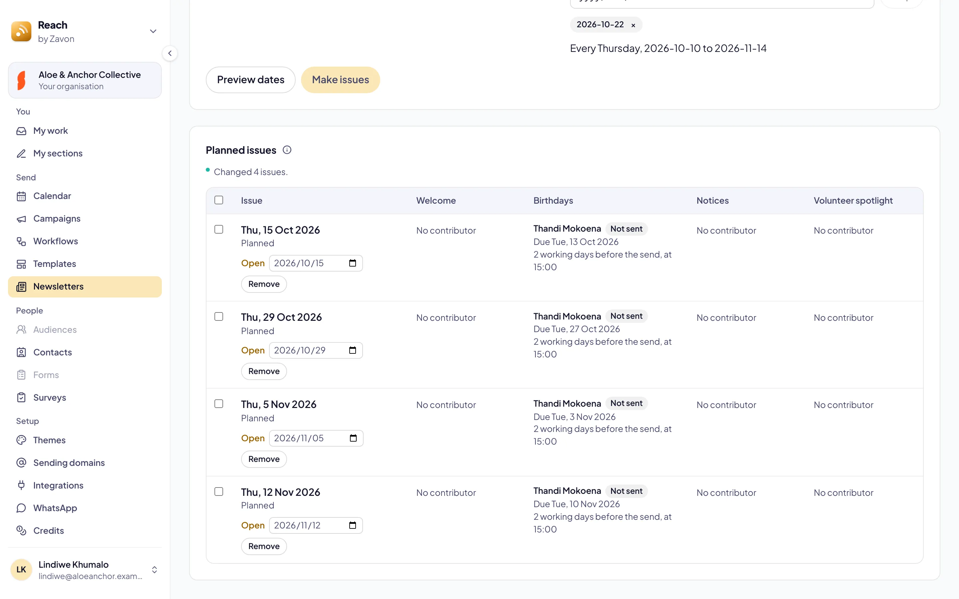The height and width of the screenshot is (599, 959).
Task: Open date picker for 2026/10/15 field
Action: pyautogui.click(x=353, y=263)
